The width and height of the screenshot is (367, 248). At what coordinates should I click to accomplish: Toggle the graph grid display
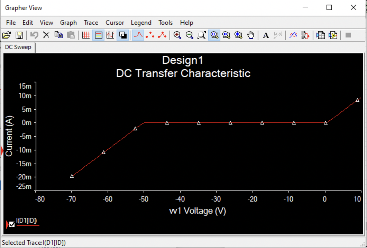point(86,35)
